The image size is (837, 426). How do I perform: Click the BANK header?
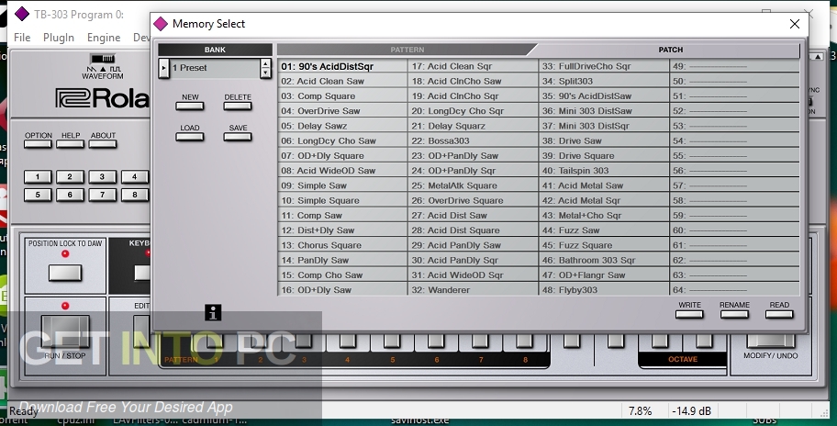pyautogui.click(x=215, y=50)
